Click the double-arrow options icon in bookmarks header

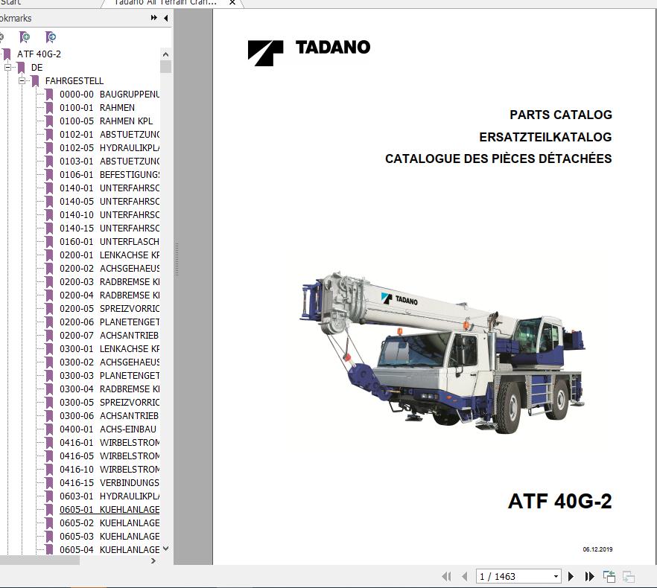click(153, 18)
